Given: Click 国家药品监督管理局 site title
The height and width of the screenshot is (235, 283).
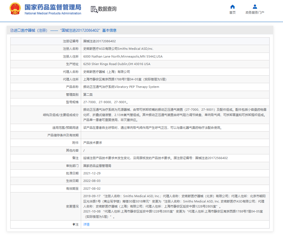Looking at the screenshot, I should 53,7.
